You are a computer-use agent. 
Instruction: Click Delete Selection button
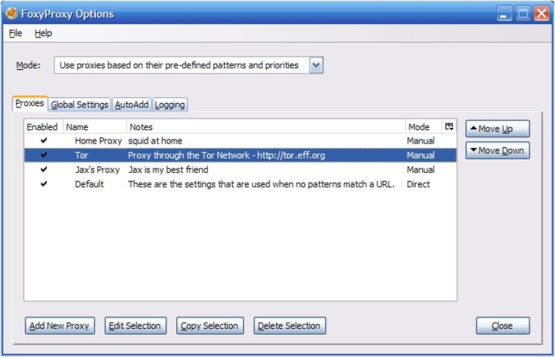[289, 325]
